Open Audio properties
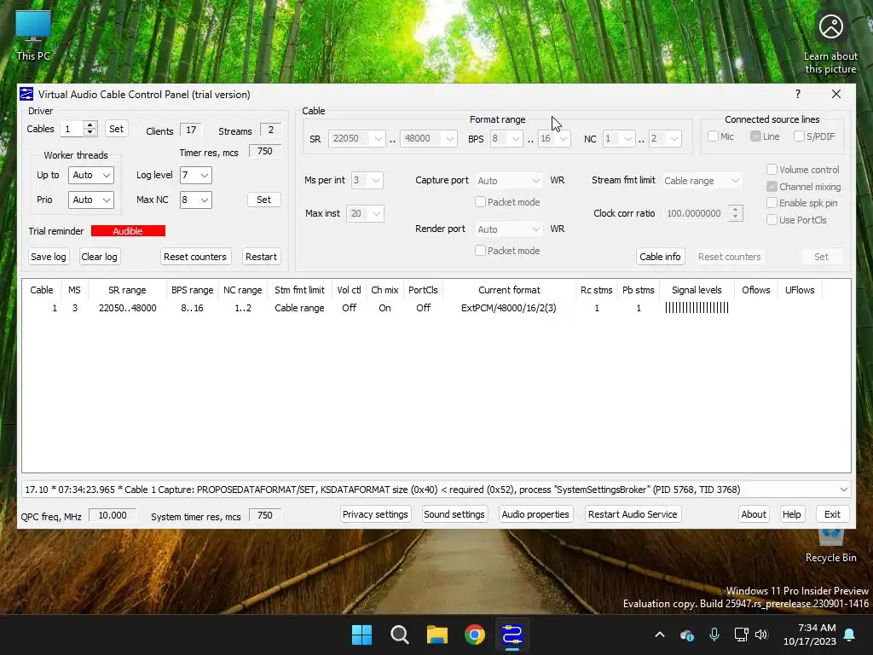This screenshot has height=655, width=873. [x=535, y=514]
